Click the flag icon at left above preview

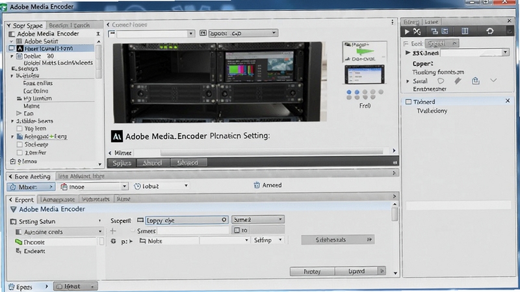(112, 34)
